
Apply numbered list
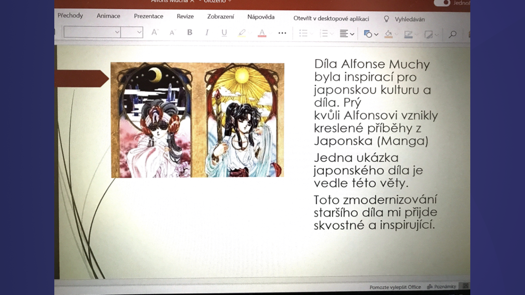click(324, 33)
